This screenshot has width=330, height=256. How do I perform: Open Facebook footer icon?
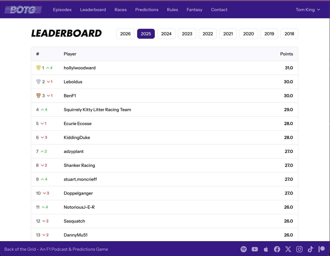click(x=277, y=249)
